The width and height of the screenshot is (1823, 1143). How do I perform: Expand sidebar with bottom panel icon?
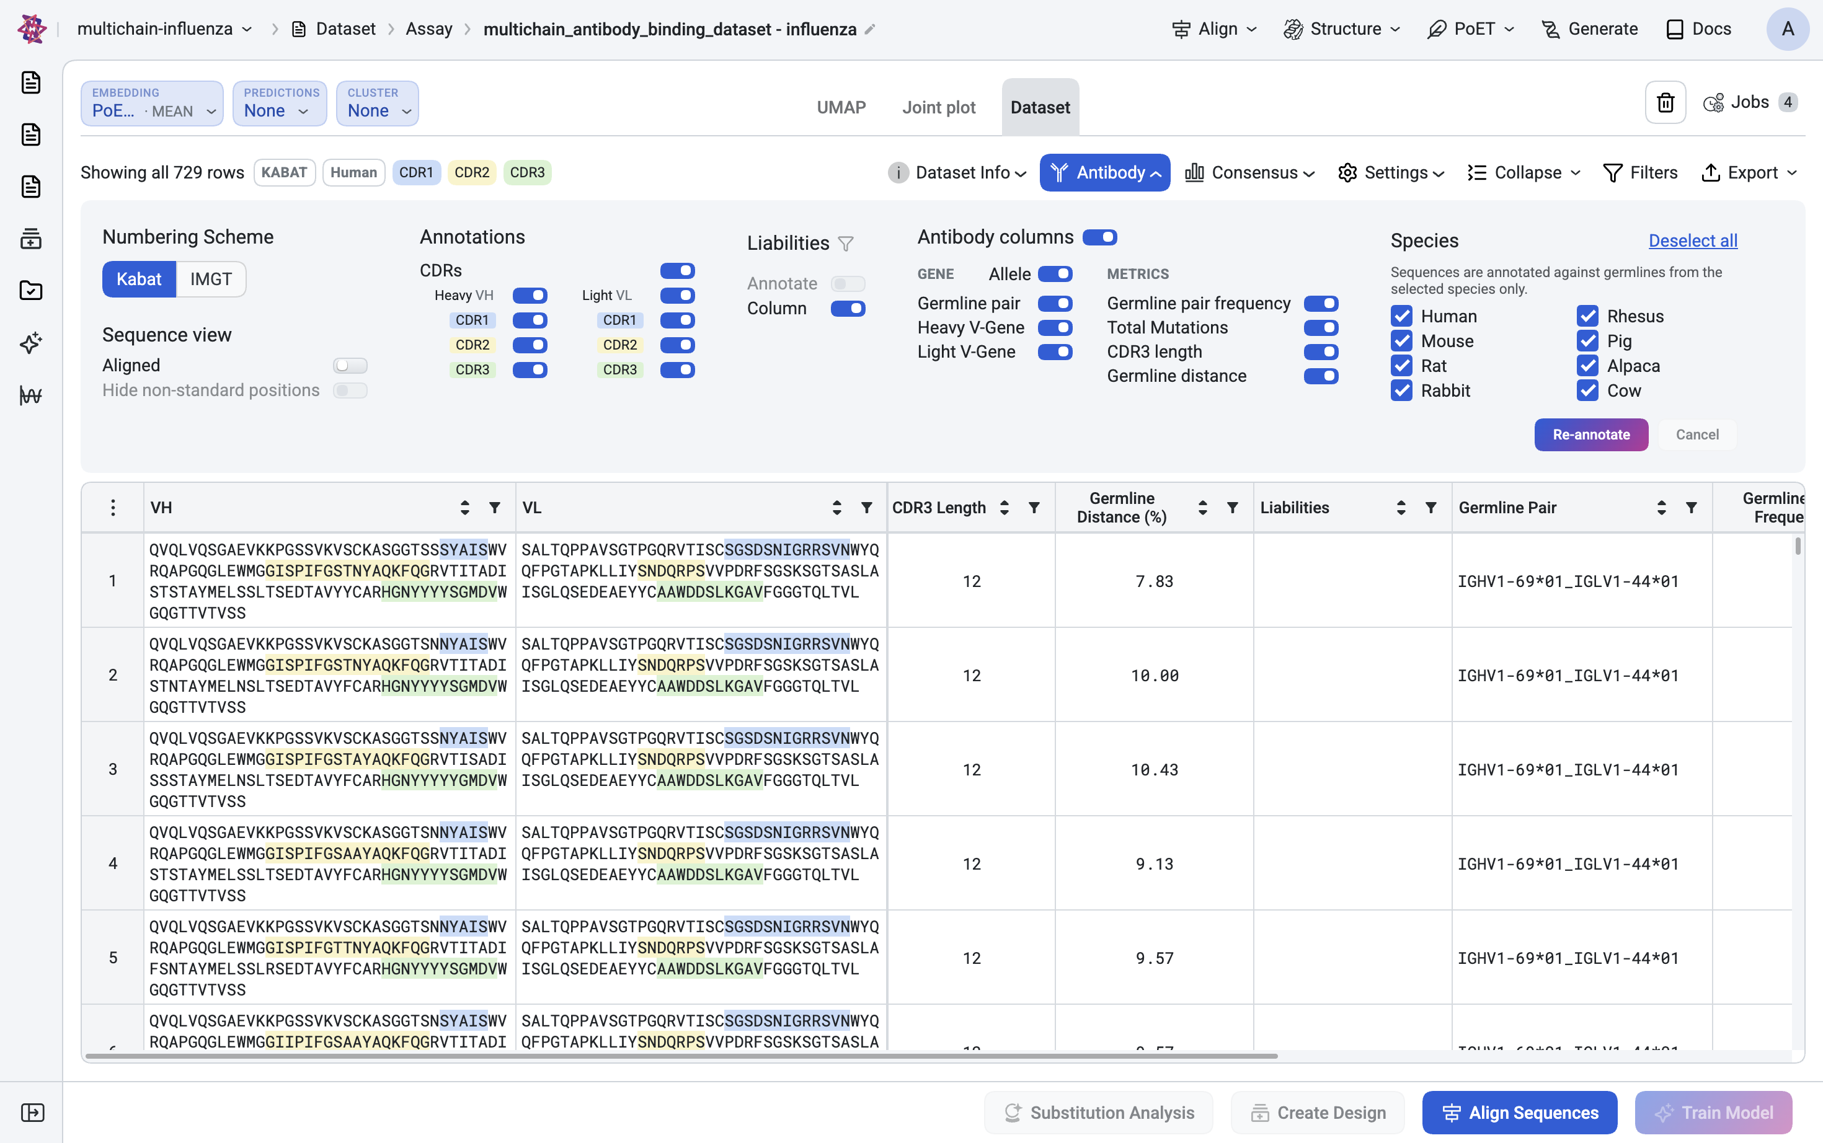32,1112
